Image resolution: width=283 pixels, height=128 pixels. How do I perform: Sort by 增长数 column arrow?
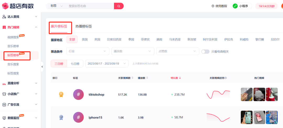[x=180, y=78]
